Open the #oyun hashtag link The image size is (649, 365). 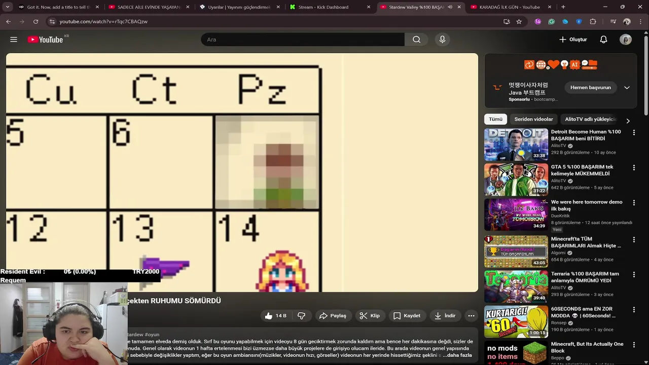(152, 335)
